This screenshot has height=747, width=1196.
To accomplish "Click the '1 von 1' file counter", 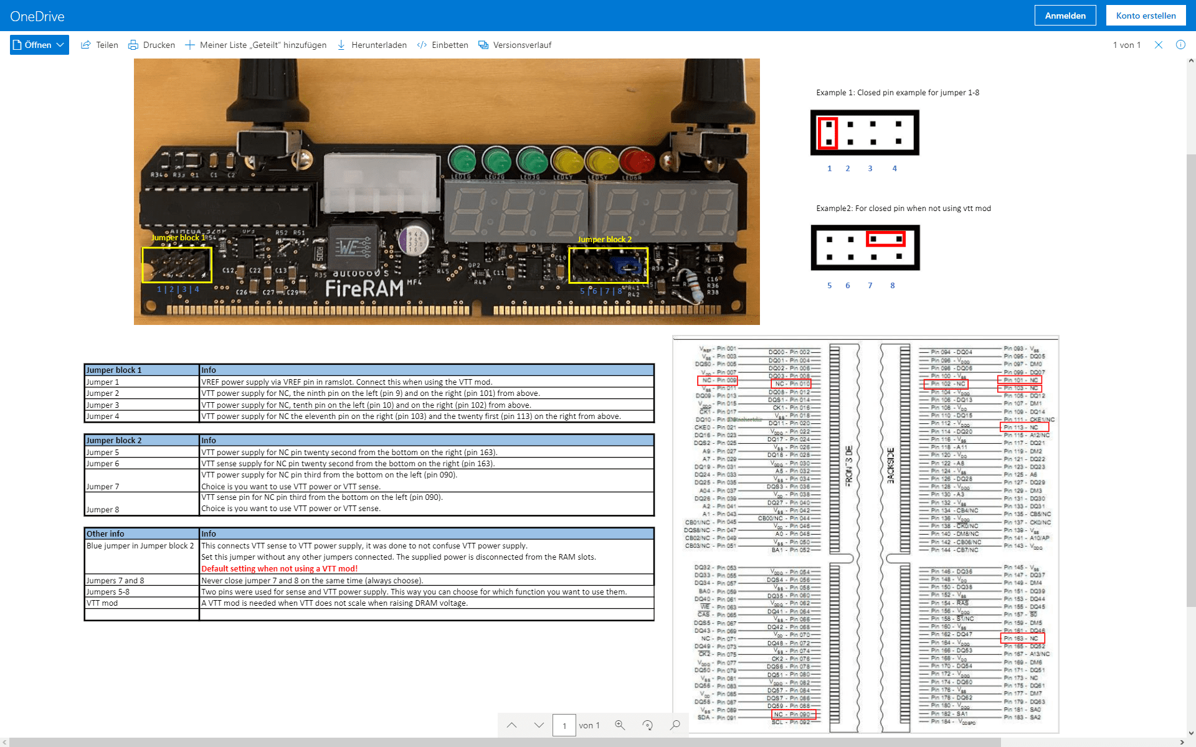I will (1127, 45).
